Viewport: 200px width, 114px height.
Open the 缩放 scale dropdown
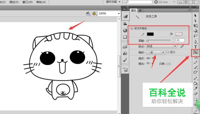[155, 52]
